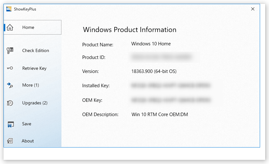Viewport: 269px width, 164px height.
Task: Click the About certificate icon
Action: 10,141
